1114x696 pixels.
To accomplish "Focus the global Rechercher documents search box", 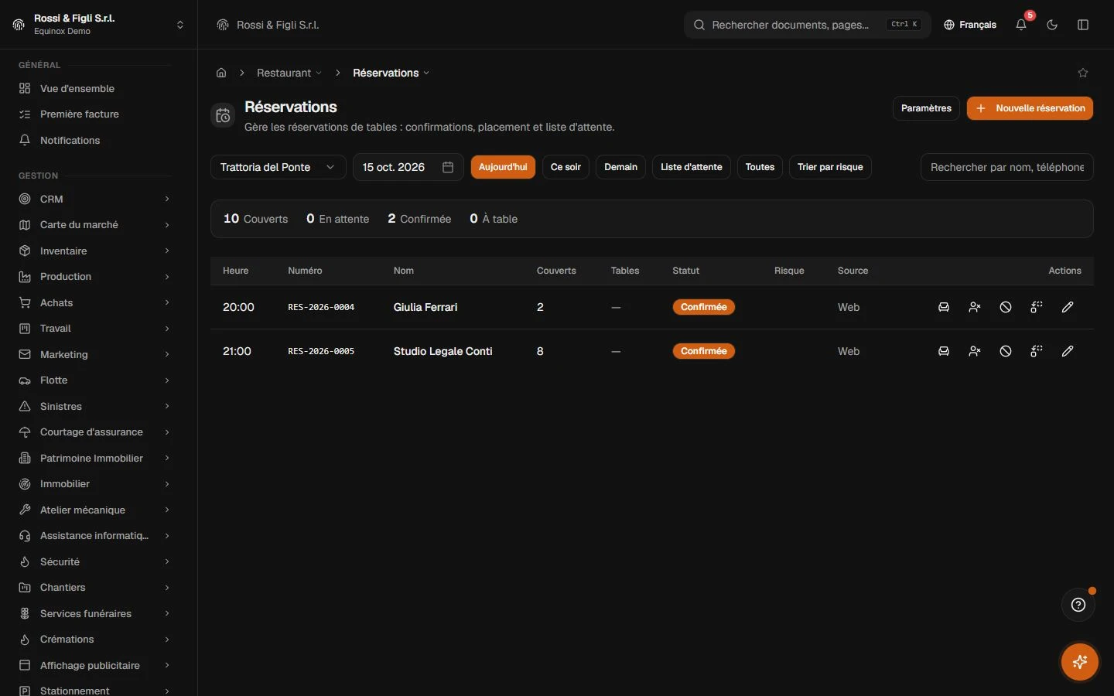I will click(x=807, y=25).
